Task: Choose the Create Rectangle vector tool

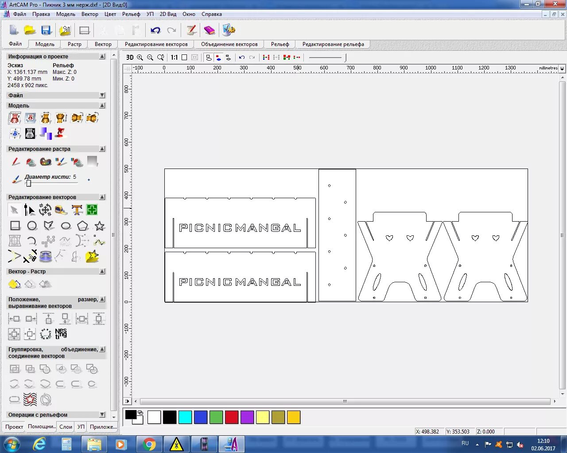Action: tap(15, 226)
